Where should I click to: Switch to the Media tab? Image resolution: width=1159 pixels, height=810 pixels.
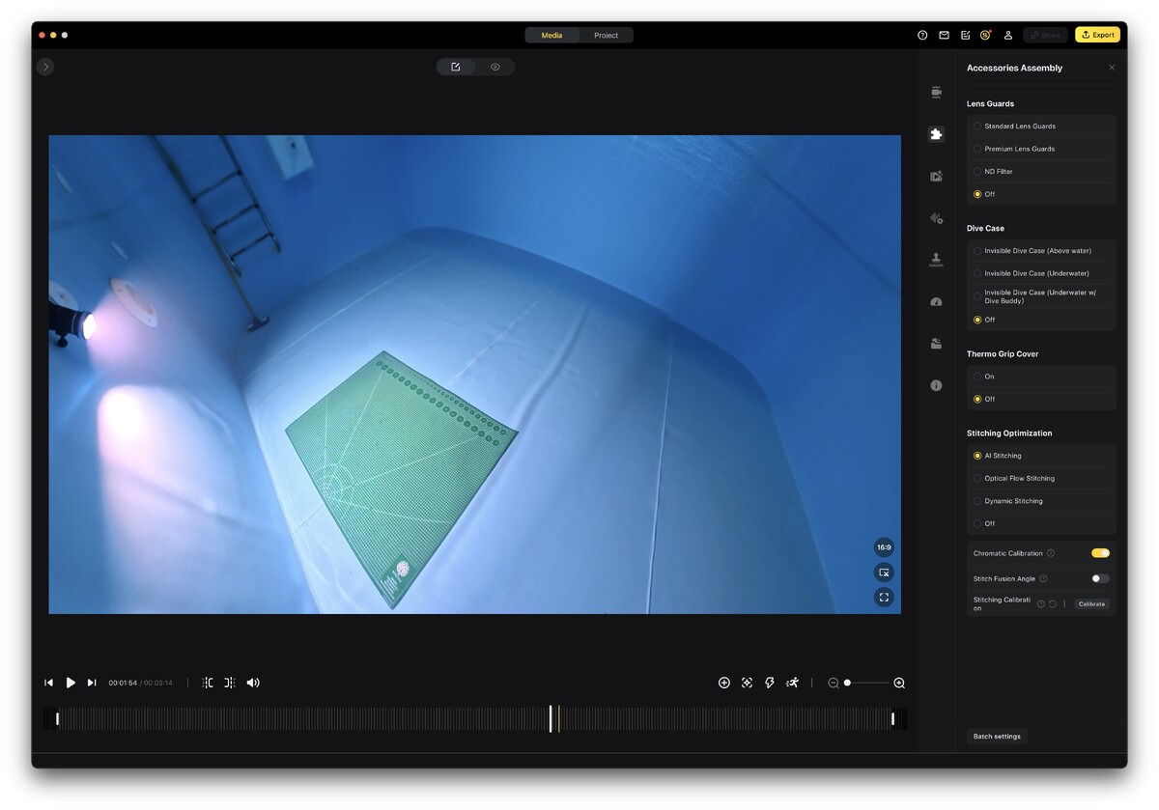pyautogui.click(x=551, y=36)
